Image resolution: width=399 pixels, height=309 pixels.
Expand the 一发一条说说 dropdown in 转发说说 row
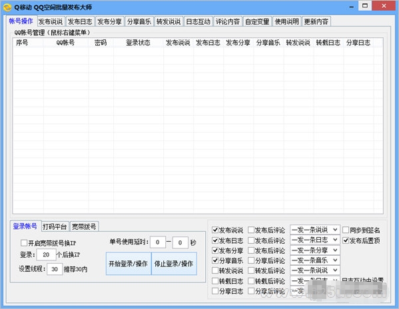tap(315, 270)
